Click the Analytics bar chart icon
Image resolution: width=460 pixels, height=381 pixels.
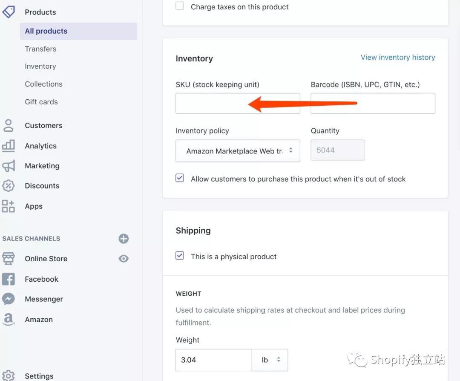click(9, 146)
